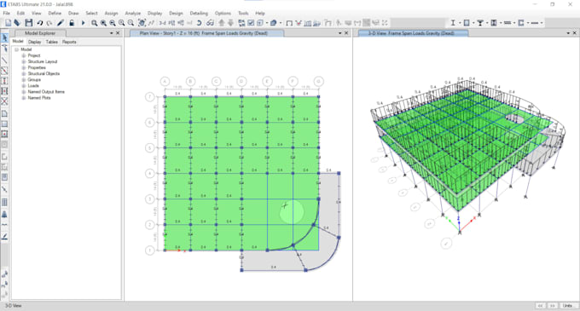The height and width of the screenshot is (311, 580).
Task: Expand the Named Output Items node
Action: 24,92
